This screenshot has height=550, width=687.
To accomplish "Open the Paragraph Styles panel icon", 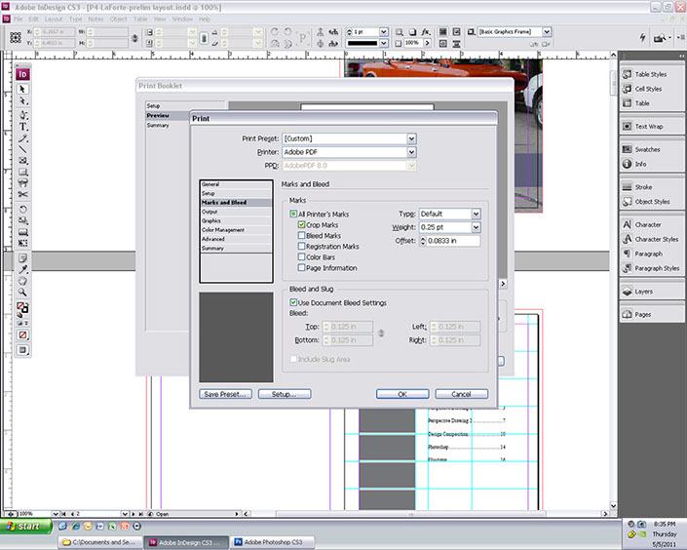I will (x=627, y=268).
